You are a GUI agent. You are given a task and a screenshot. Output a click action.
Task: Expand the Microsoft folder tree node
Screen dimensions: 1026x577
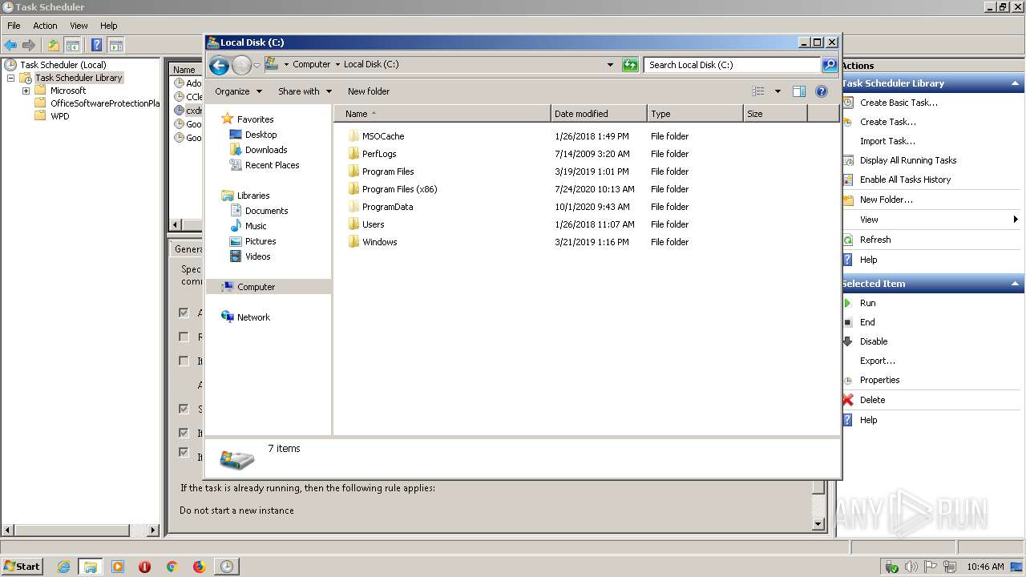pos(26,91)
